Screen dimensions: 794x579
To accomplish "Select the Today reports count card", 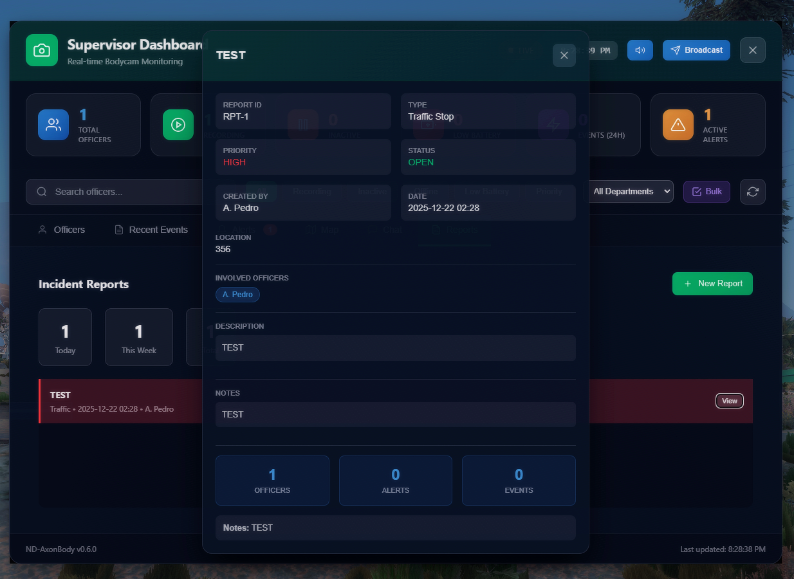I will (x=65, y=337).
